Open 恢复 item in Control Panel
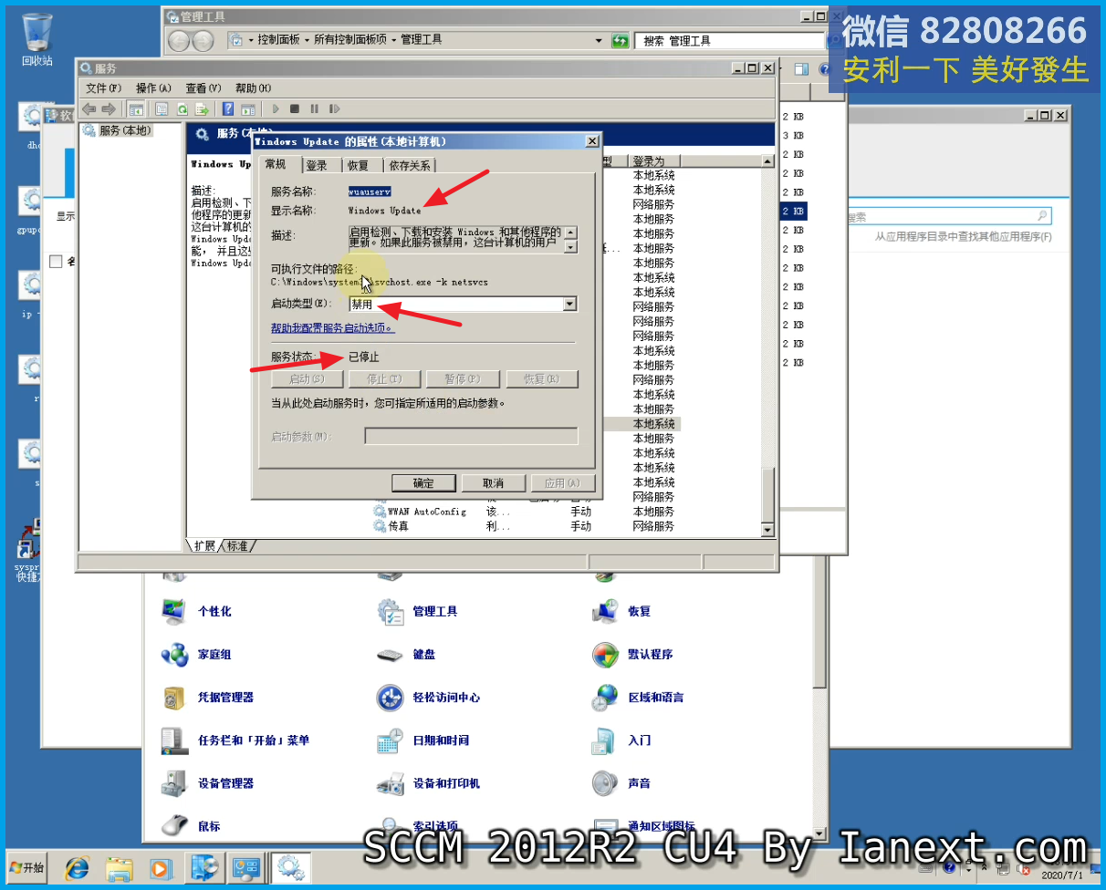 pyautogui.click(x=639, y=611)
